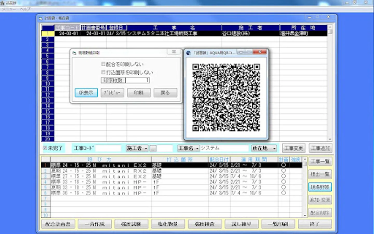
Task: Select mix row 3, 27-15-25N EX2
Action: click(172, 176)
